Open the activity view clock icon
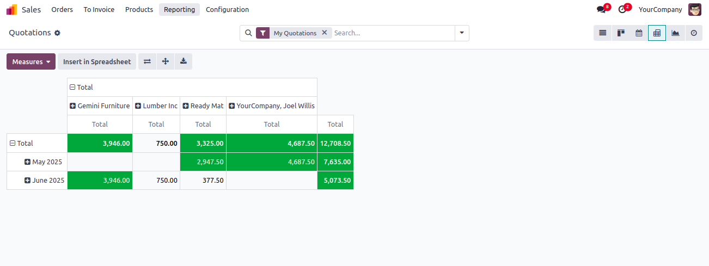 click(x=694, y=33)
